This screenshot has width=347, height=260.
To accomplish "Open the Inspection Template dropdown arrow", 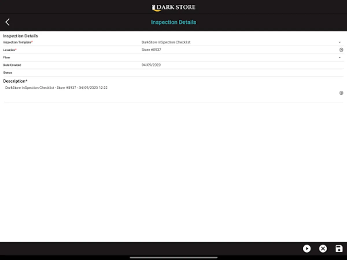I will click(340, 42).
